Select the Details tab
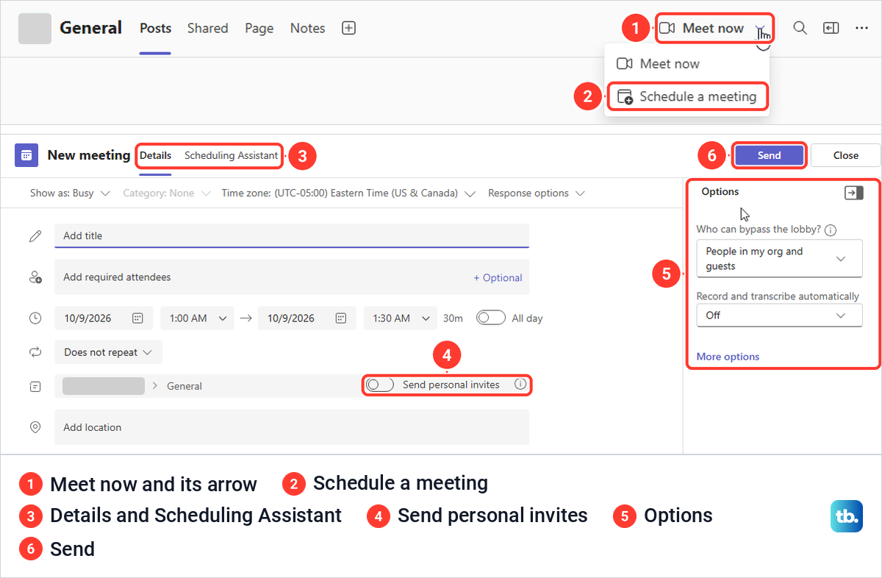882x578 pixels. (155, 155)
